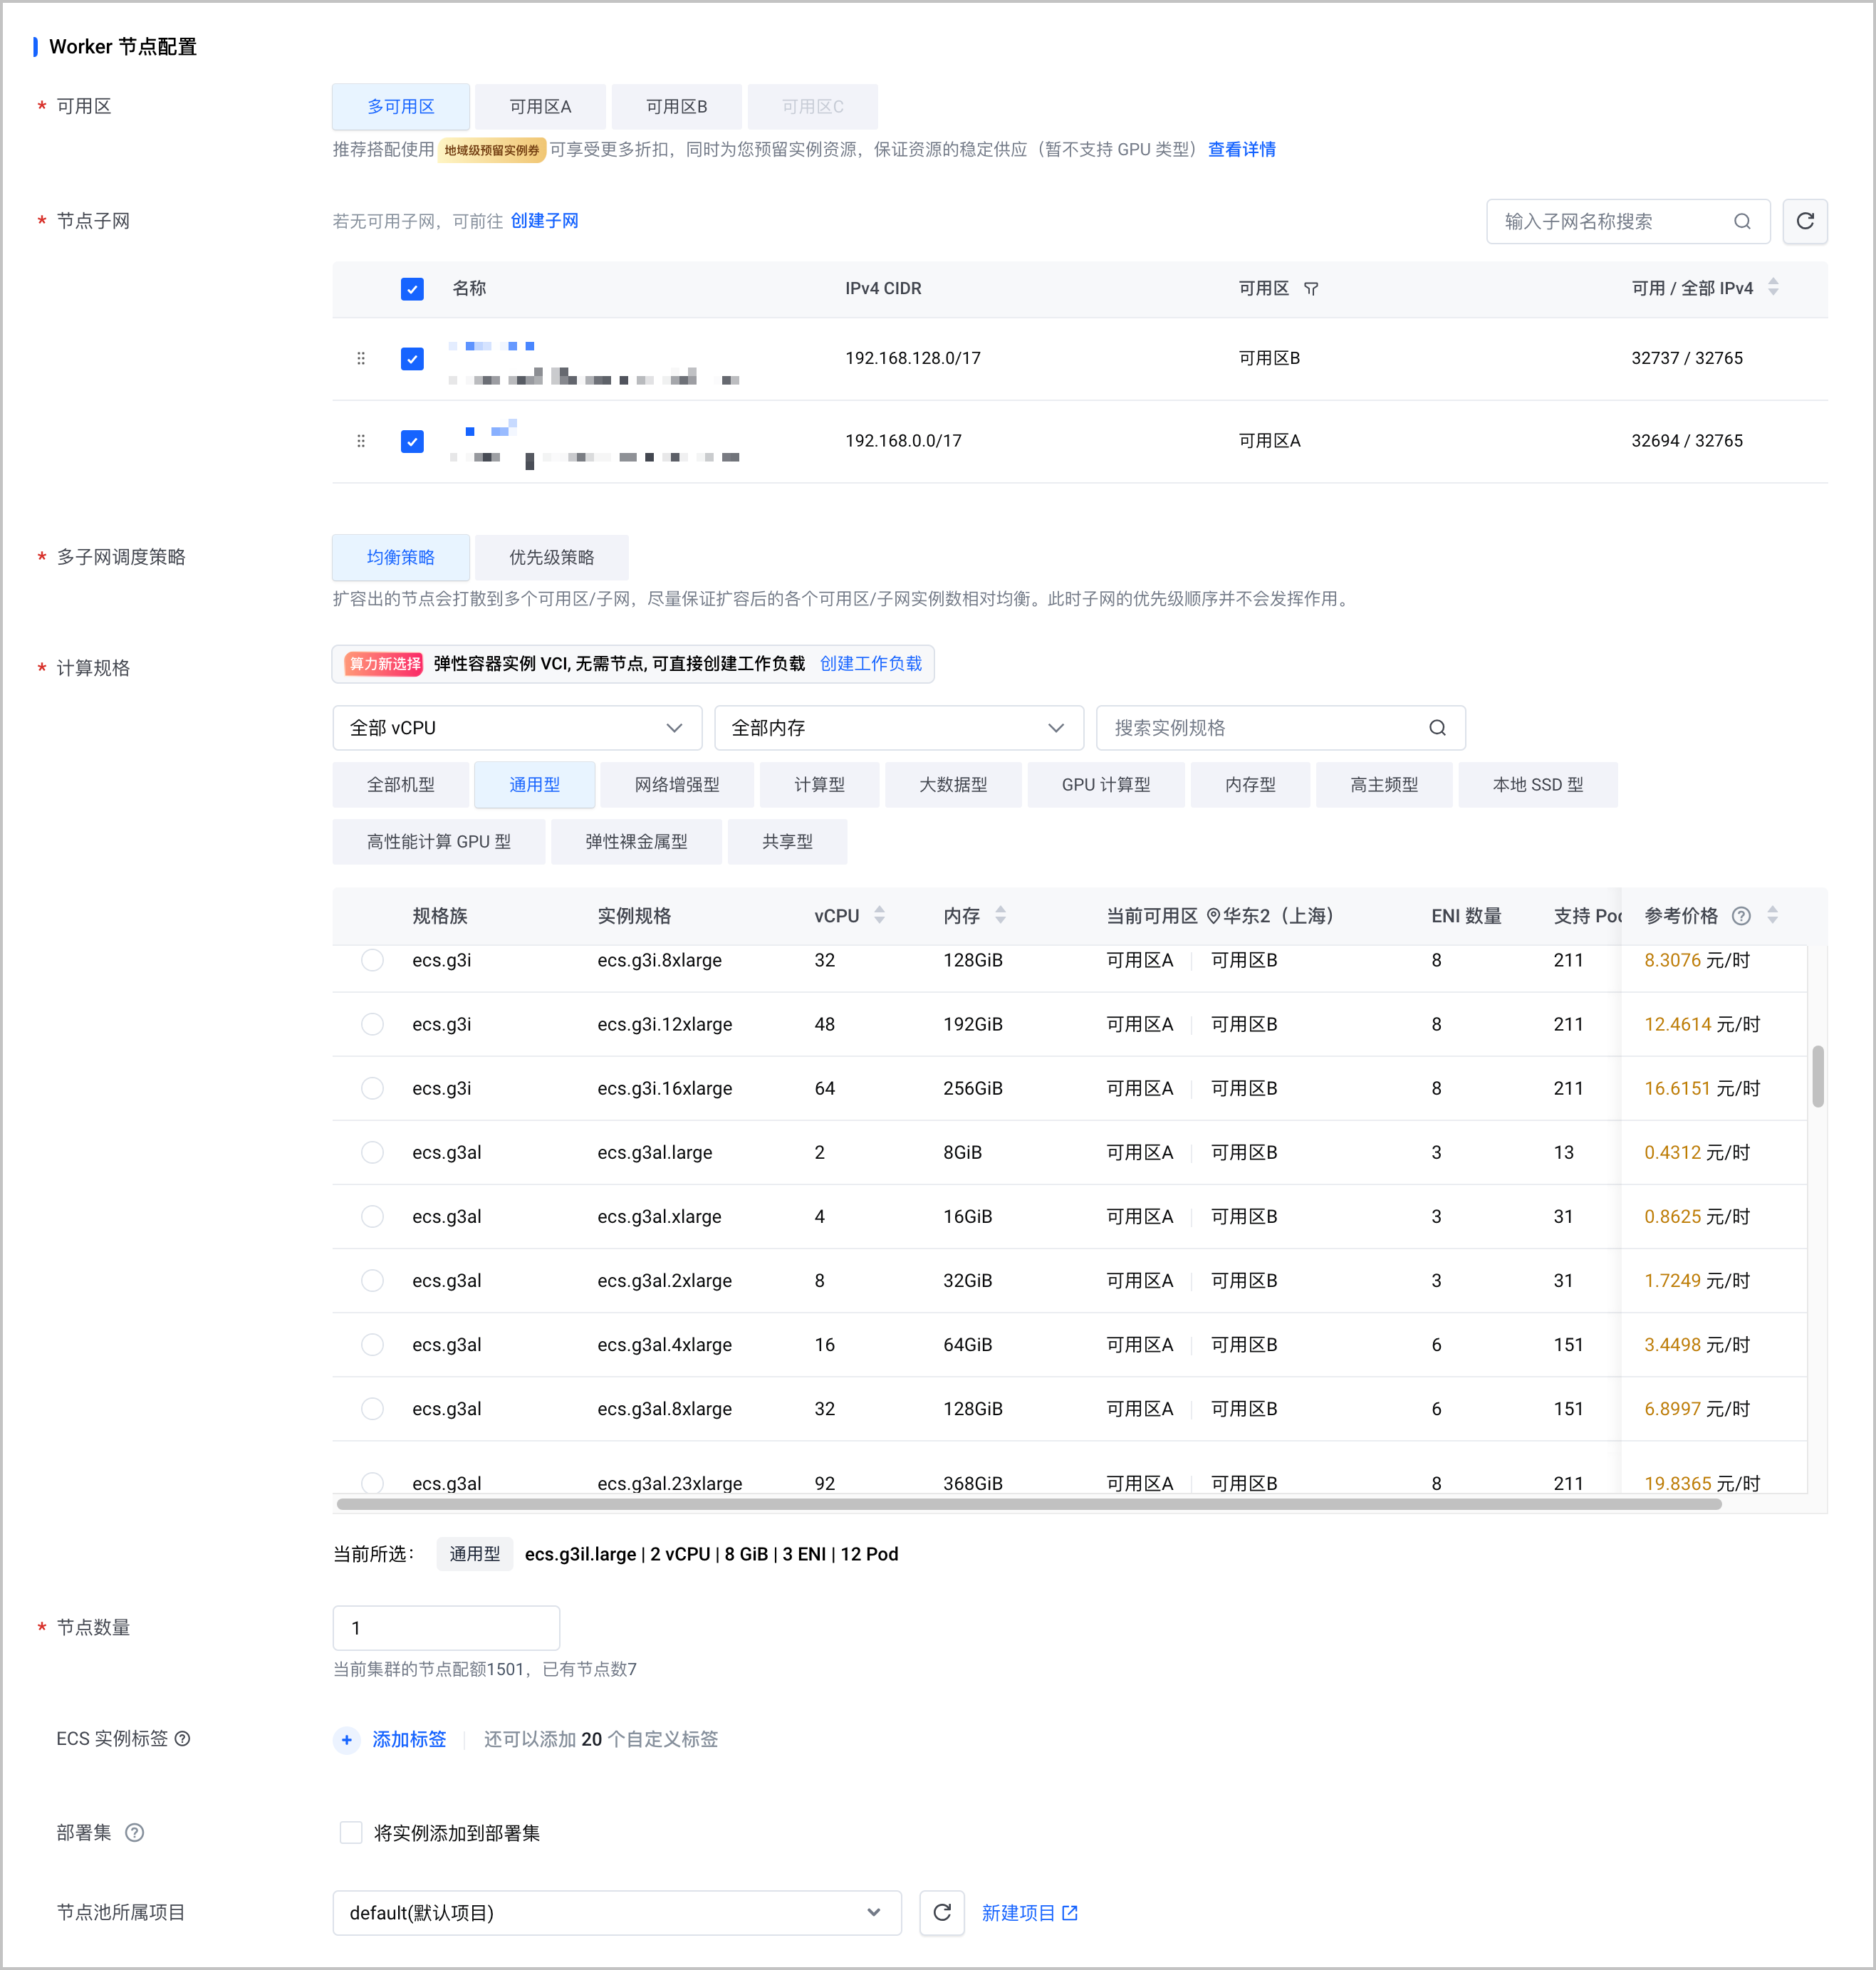Sort by 可用 / 全部 IPv4 column arrows
The width and height of the screenshot is (1876, 1970).
(1772, 287)
